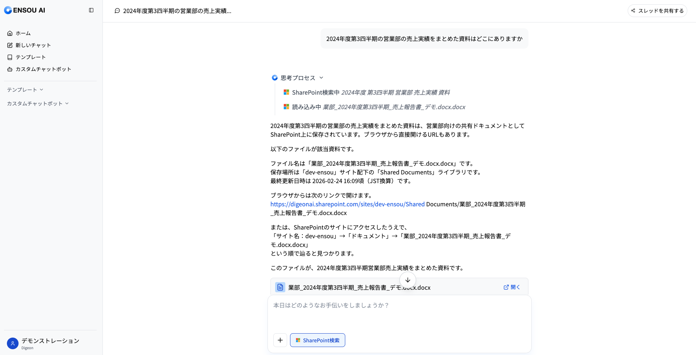Expand the カスタムチャットボット section chevron
Viewport: 696px width, 355px height.
coord(67,103)
